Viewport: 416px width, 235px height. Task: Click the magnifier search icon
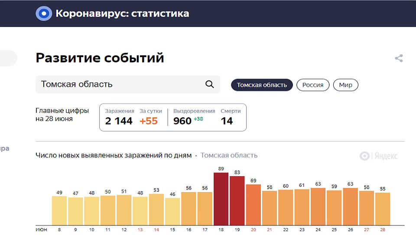click(210, 84)
